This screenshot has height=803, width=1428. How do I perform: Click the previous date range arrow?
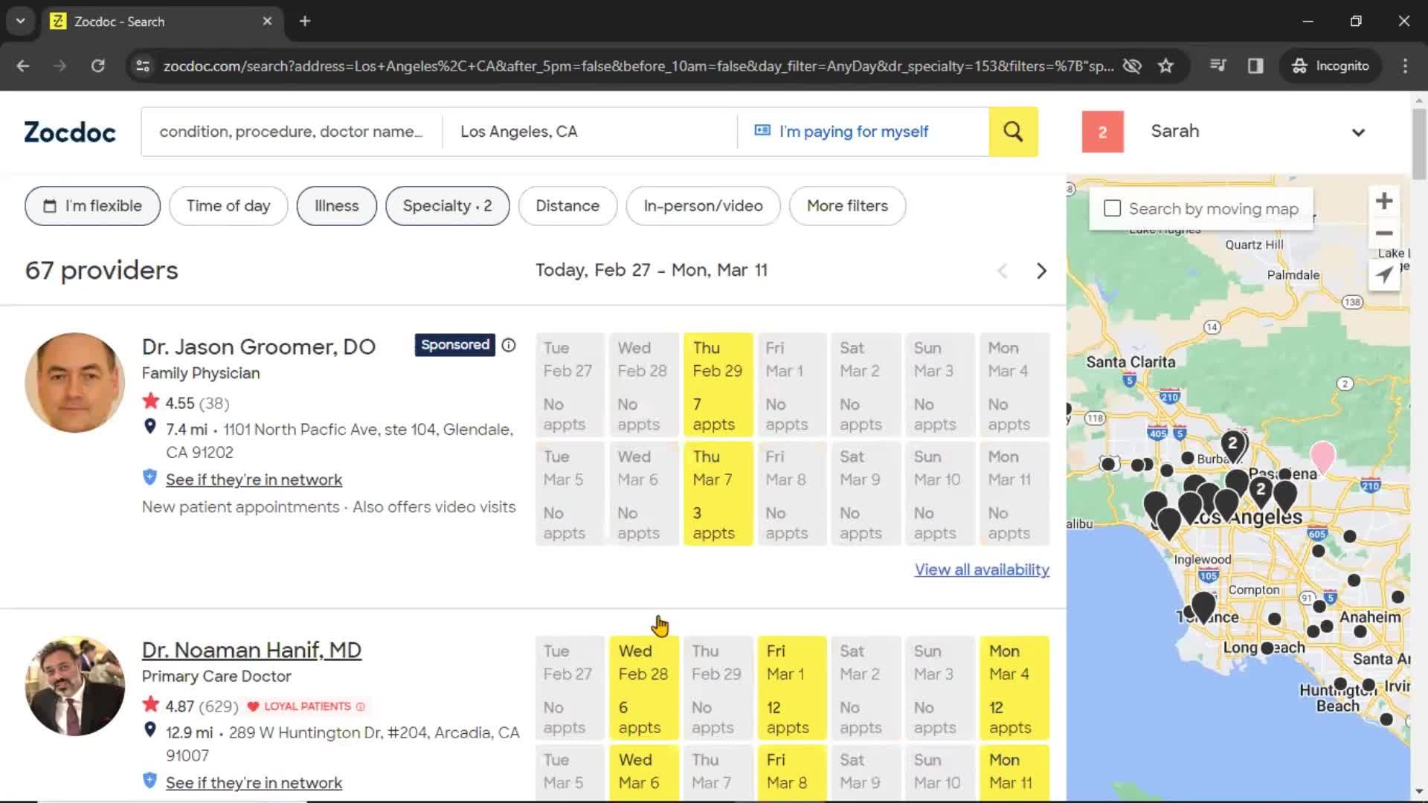(x=1003, y=271)
